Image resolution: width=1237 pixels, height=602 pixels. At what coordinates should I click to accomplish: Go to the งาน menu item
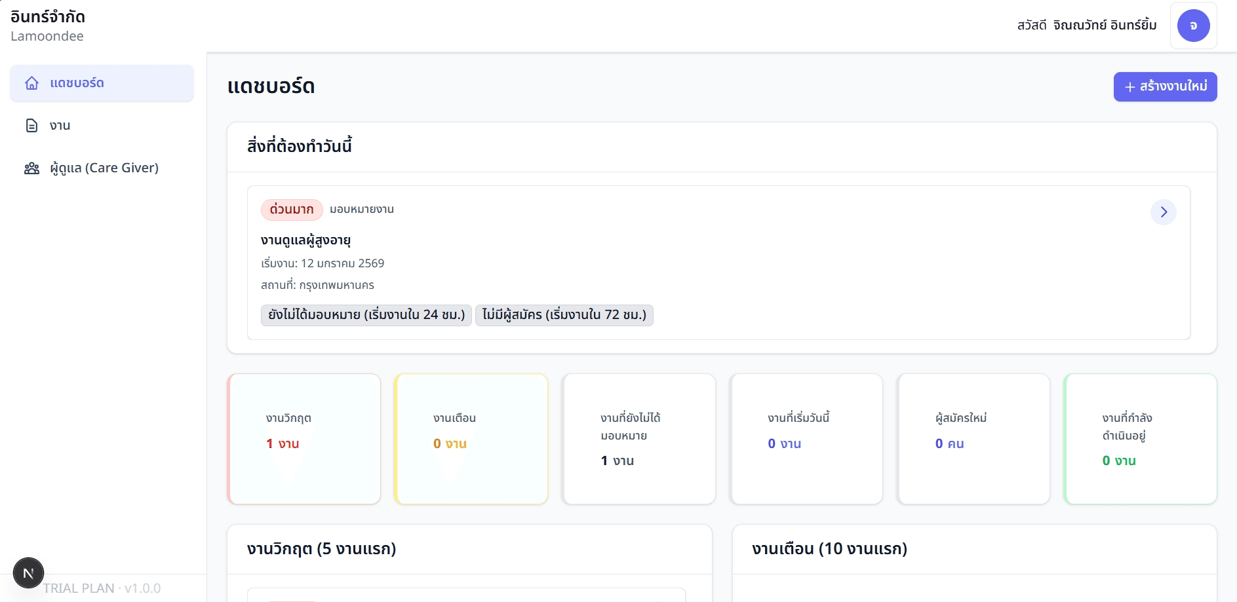click(x=60, y=126)
